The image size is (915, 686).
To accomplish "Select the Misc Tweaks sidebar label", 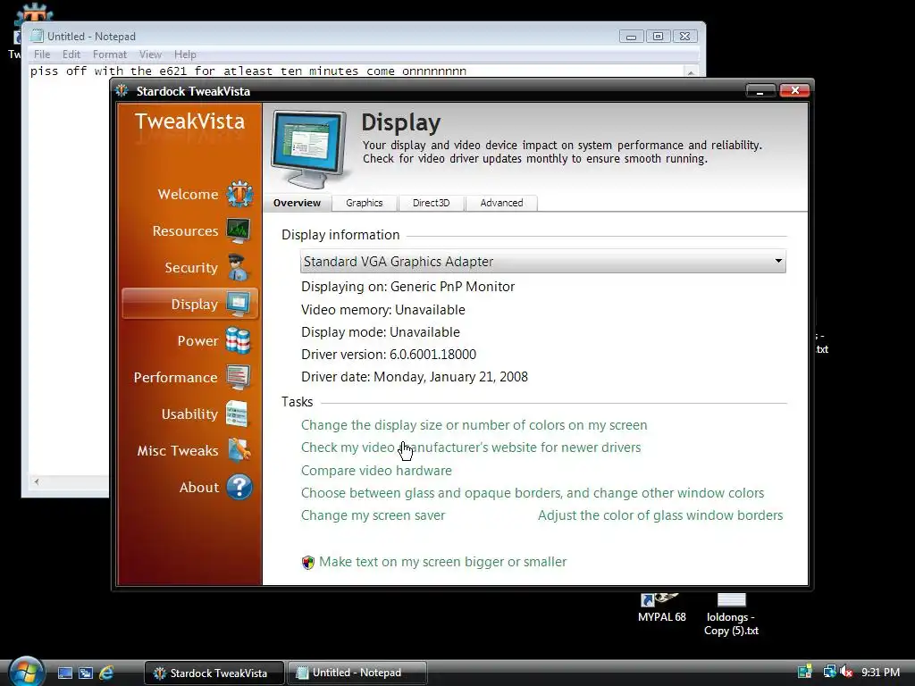I will pyautogui.click(x=178, y=450).
